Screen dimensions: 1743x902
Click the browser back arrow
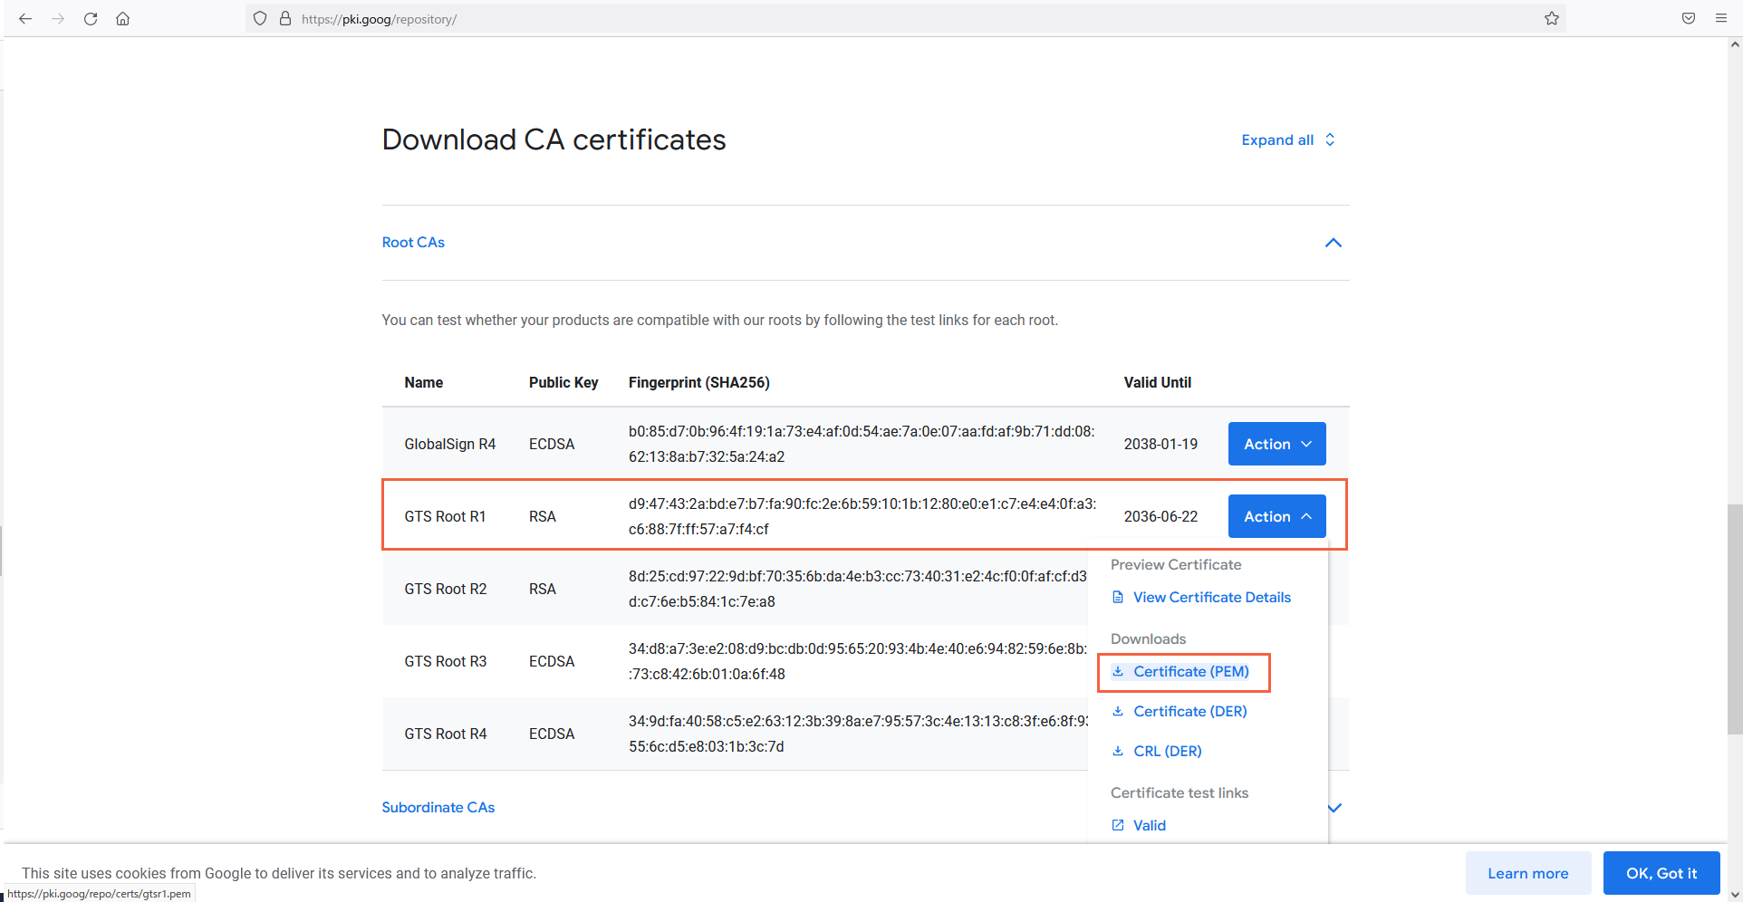[25, 18]
